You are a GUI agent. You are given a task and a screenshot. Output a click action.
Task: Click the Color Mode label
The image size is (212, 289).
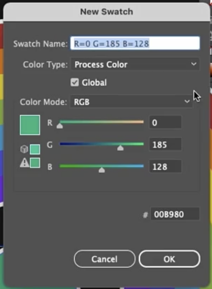tap(43, 102)
